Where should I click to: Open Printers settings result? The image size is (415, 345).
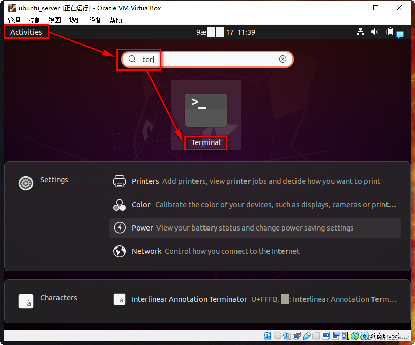(255, 181)
